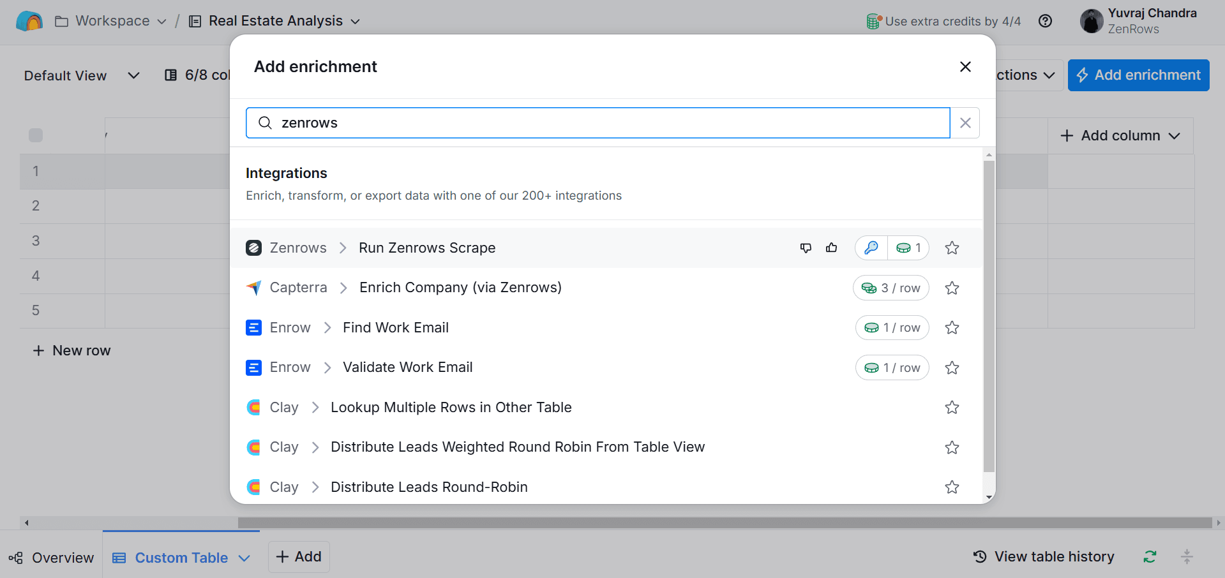1225x578 pixels.
Task: Choose Lookup Multiple Rows in Other Table
Action: tap(451, 407)
